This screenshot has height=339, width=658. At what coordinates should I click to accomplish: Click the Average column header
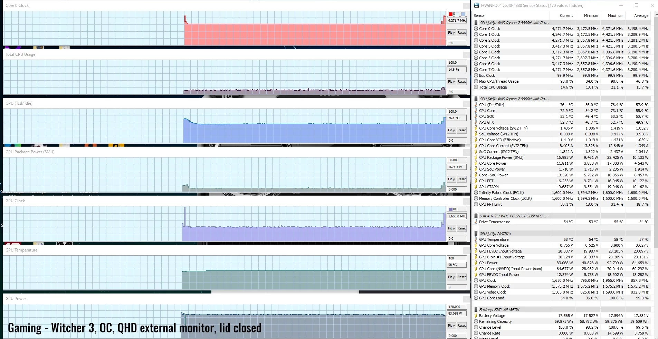click(641, 16)
